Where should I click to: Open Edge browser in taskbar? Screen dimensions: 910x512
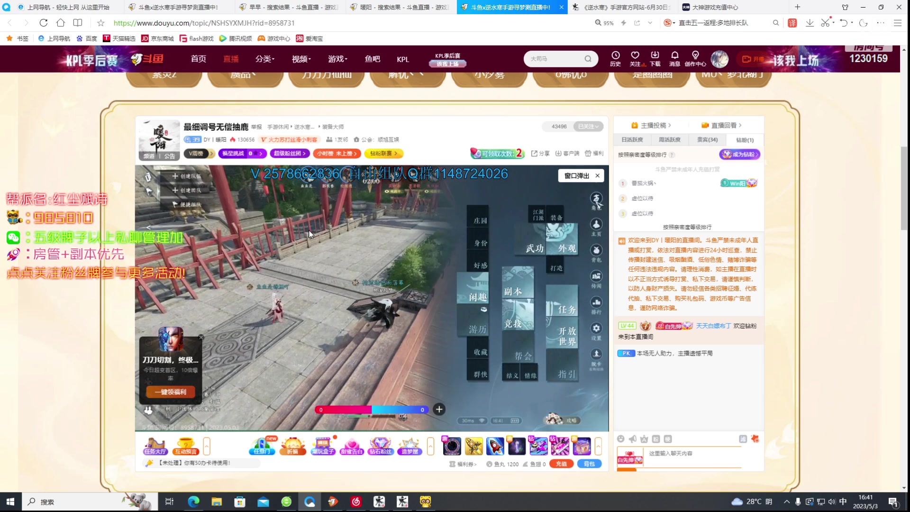click(193, 502)
